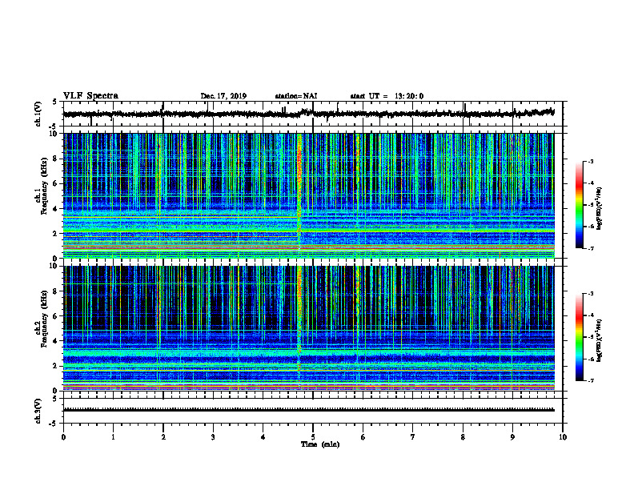Click the "Time (min)" x-axis label

tap(320, 444)
